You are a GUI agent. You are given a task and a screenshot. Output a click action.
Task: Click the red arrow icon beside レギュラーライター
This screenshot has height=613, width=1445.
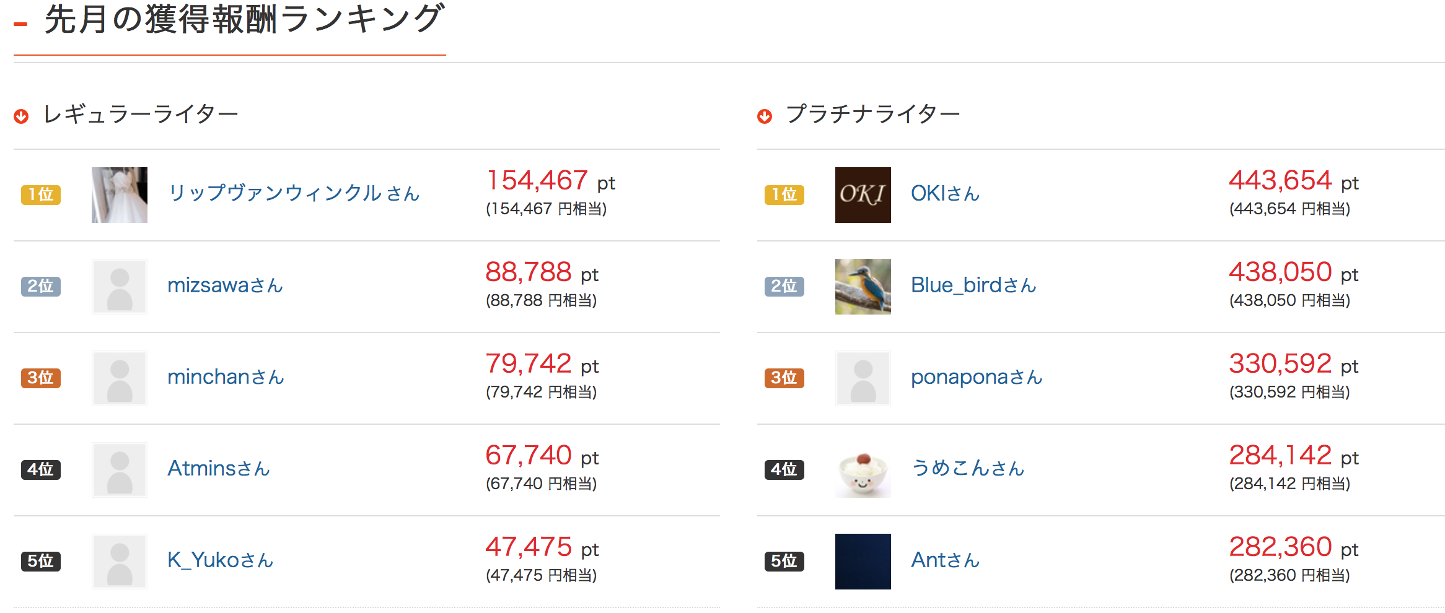pos(21,116)
